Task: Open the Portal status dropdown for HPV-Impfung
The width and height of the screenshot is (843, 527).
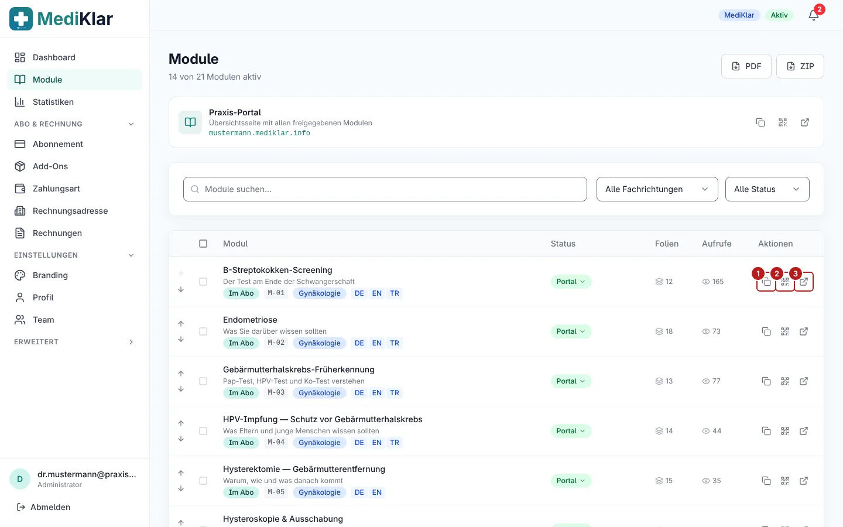Action: tap(571, 431)
